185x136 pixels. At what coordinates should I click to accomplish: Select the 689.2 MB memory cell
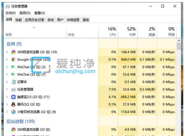point(128,97)
